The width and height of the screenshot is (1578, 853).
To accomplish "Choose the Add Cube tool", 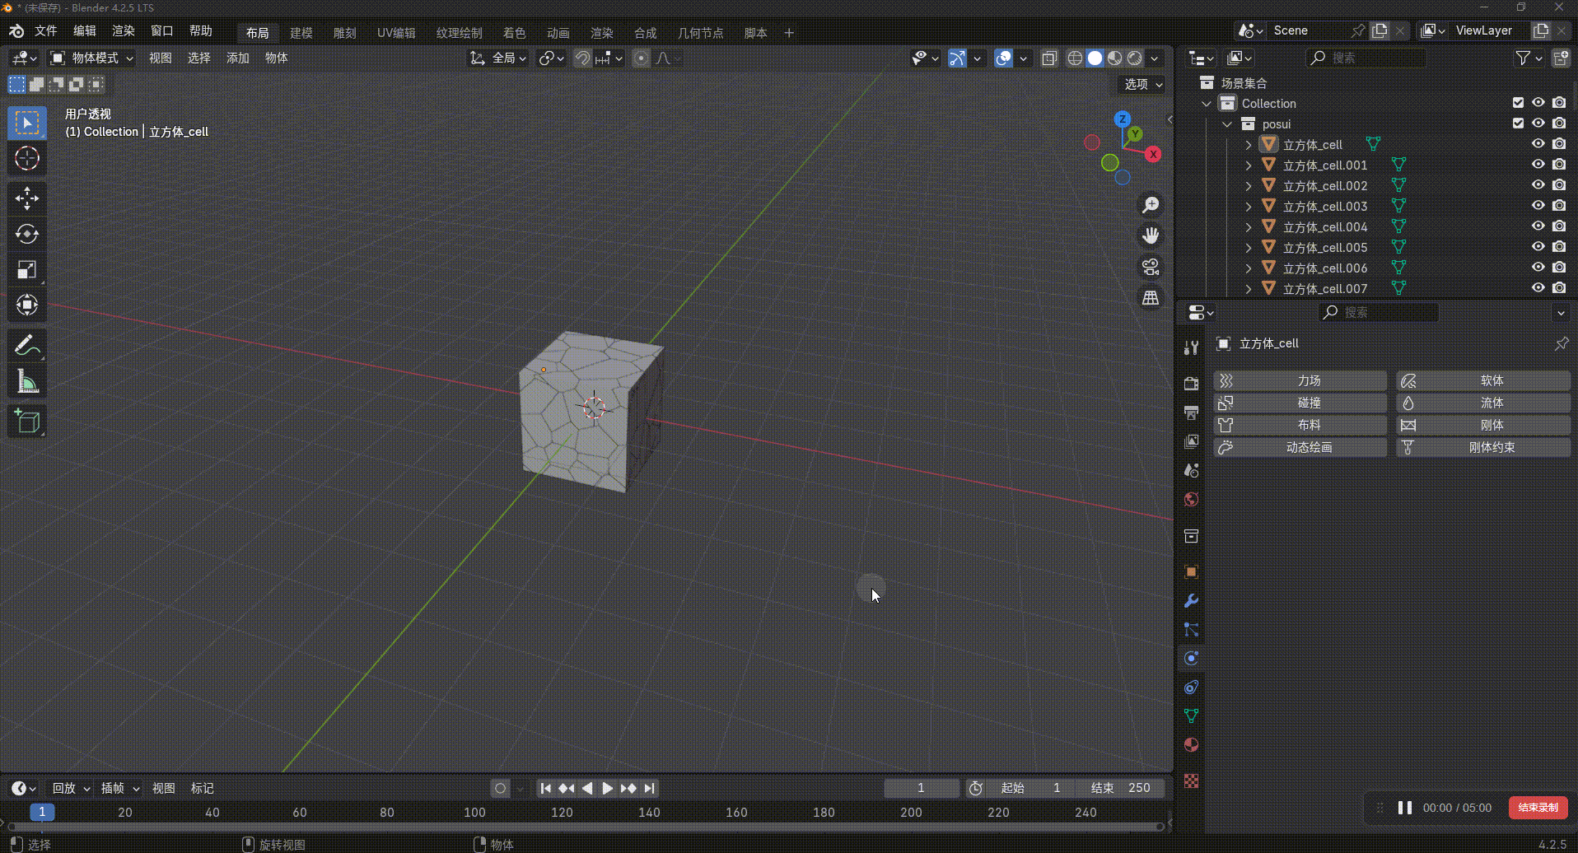I will (26, 422).
